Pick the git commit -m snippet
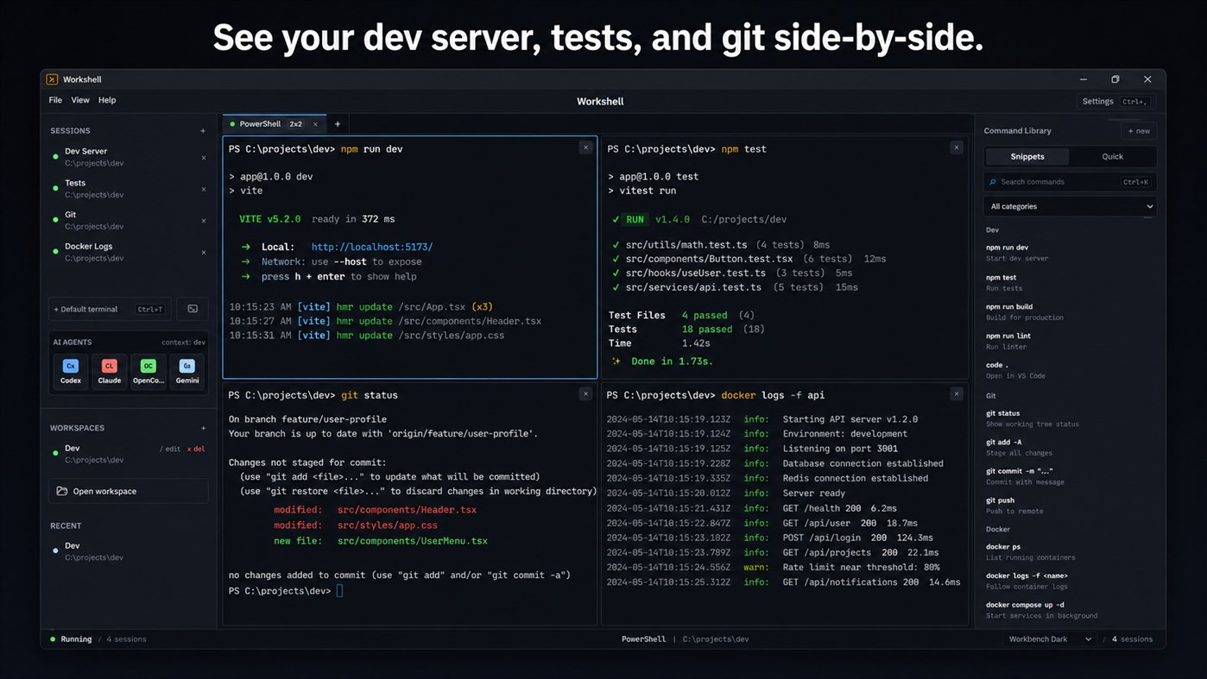The width and height of the screenshot is (1207, 679). pyautogui.click(x=1069, y=476)
